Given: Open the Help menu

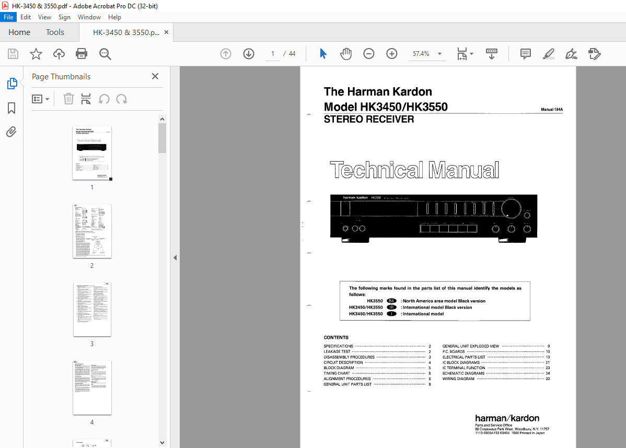Looking at the screenshot, I should point(114,17).
